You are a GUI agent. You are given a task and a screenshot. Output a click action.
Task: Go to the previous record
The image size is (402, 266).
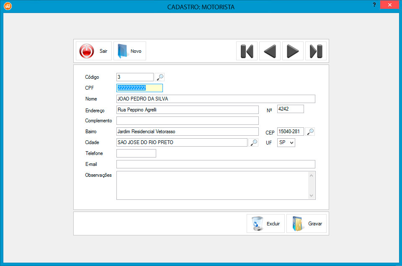tap(270, 51)
